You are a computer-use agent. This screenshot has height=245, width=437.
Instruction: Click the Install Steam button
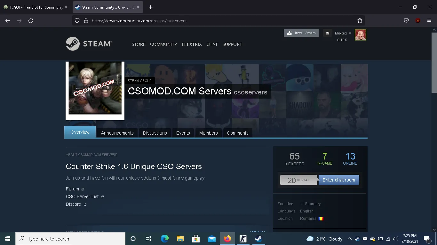point(301,33)
